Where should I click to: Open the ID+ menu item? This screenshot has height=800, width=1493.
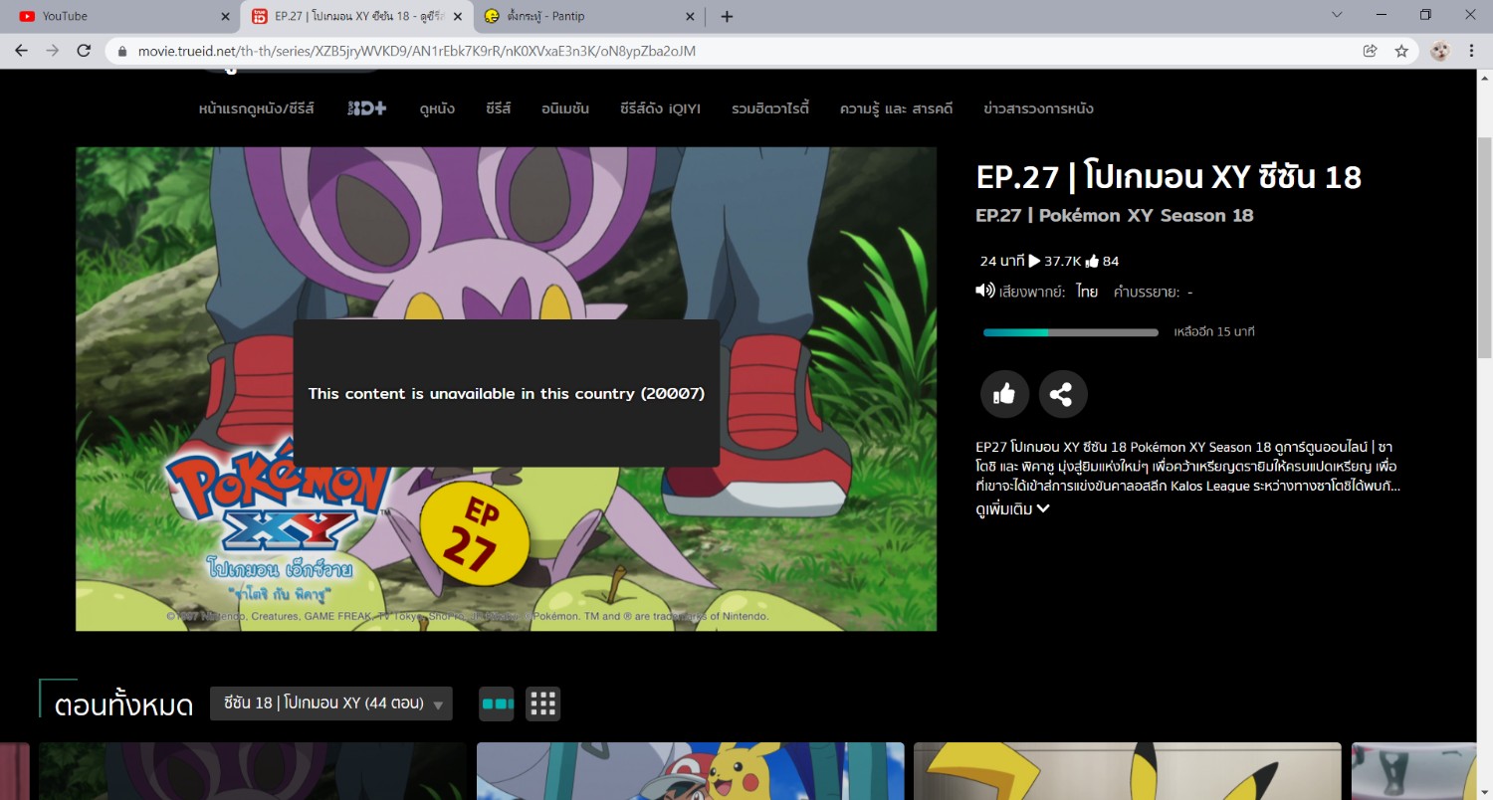(x=366, y=108)
